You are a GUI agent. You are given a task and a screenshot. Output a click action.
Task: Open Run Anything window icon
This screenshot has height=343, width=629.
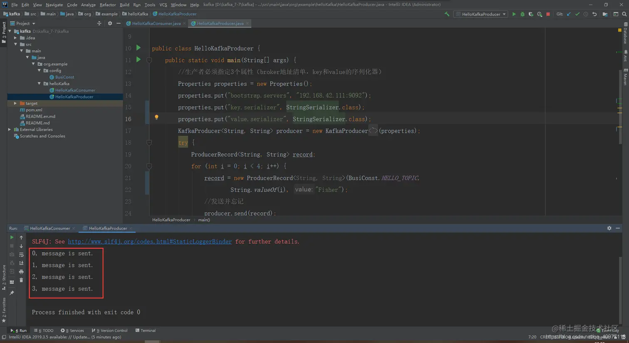[616, 14]
